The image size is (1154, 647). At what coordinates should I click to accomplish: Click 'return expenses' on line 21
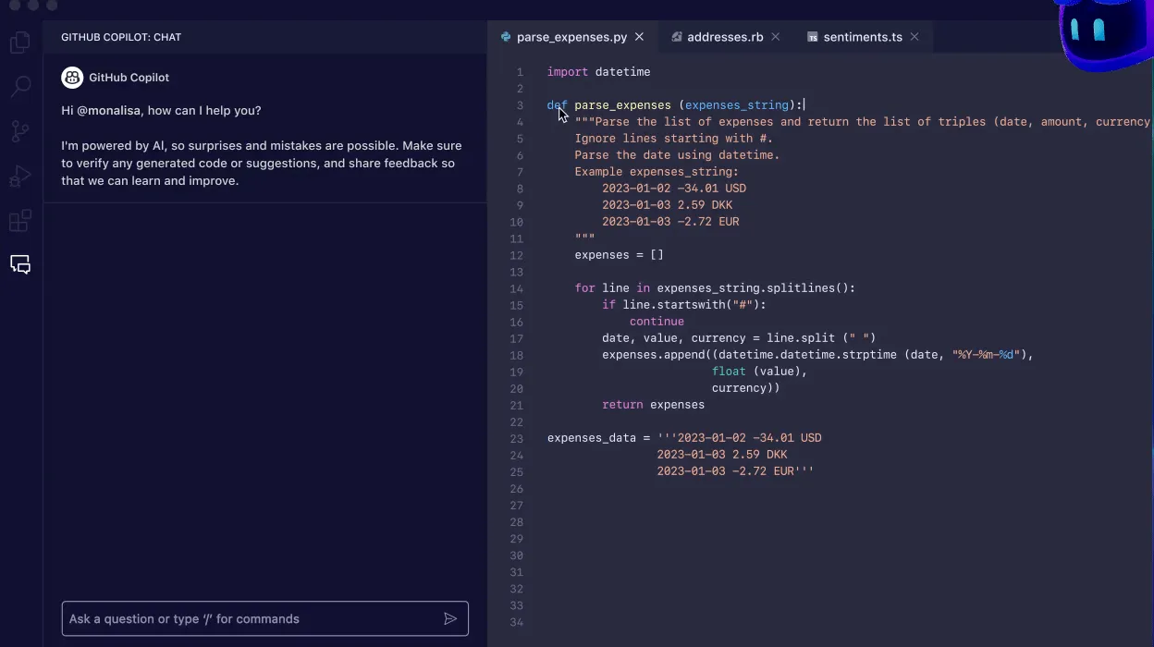[x=653, y=405]
